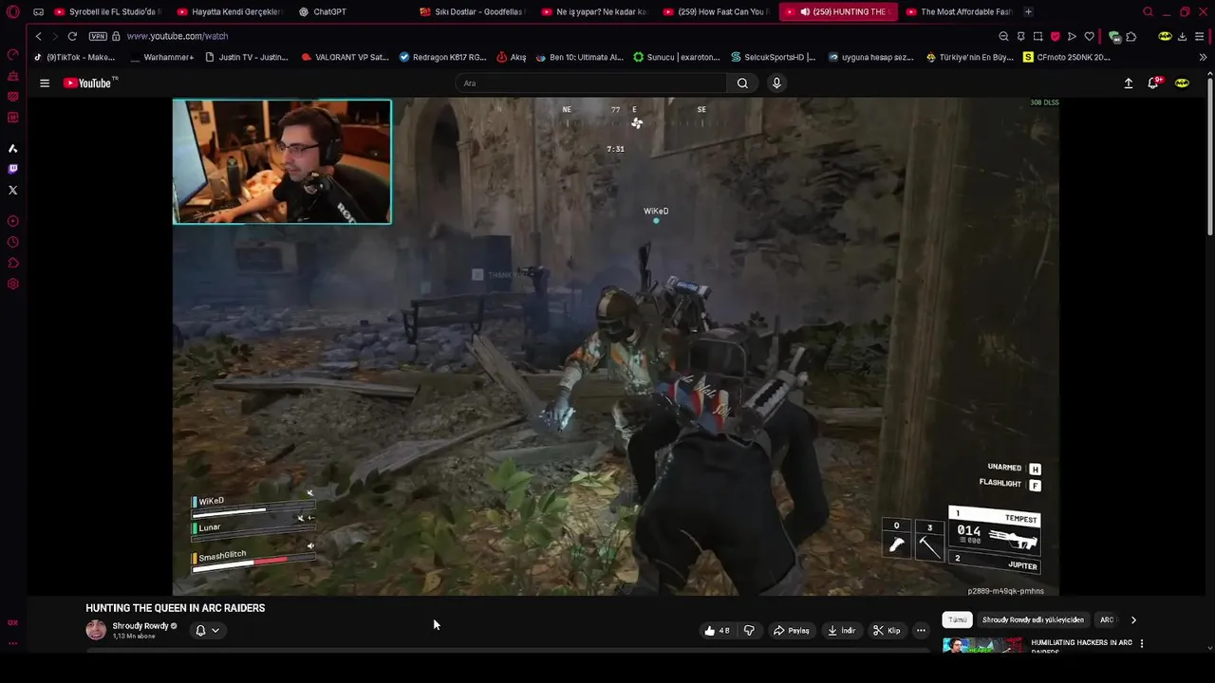
Task: Open the YouTube upload/create icon
Action: pyautogui.click(x=1129, y=83)
